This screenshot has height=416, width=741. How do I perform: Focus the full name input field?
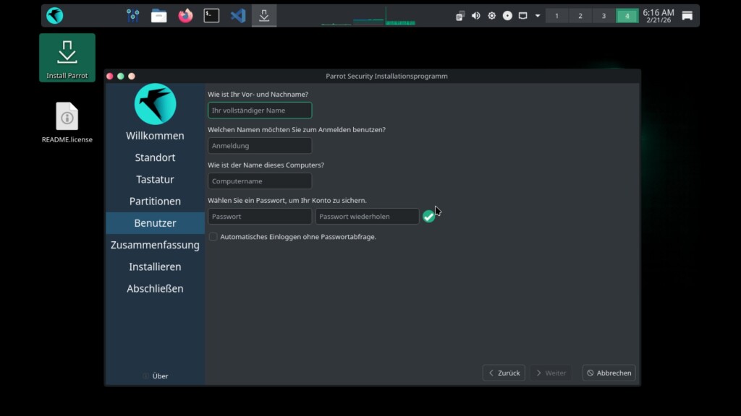pyautogui.click(x=260, y=110)
